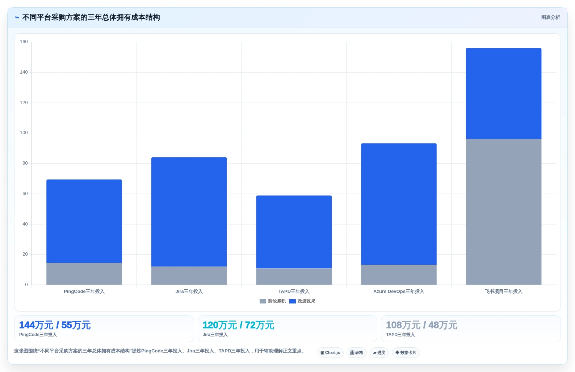Click the 飞书项目三年投入 axis label
This screenshot has width=575, height=372.
tap(504, 292)
